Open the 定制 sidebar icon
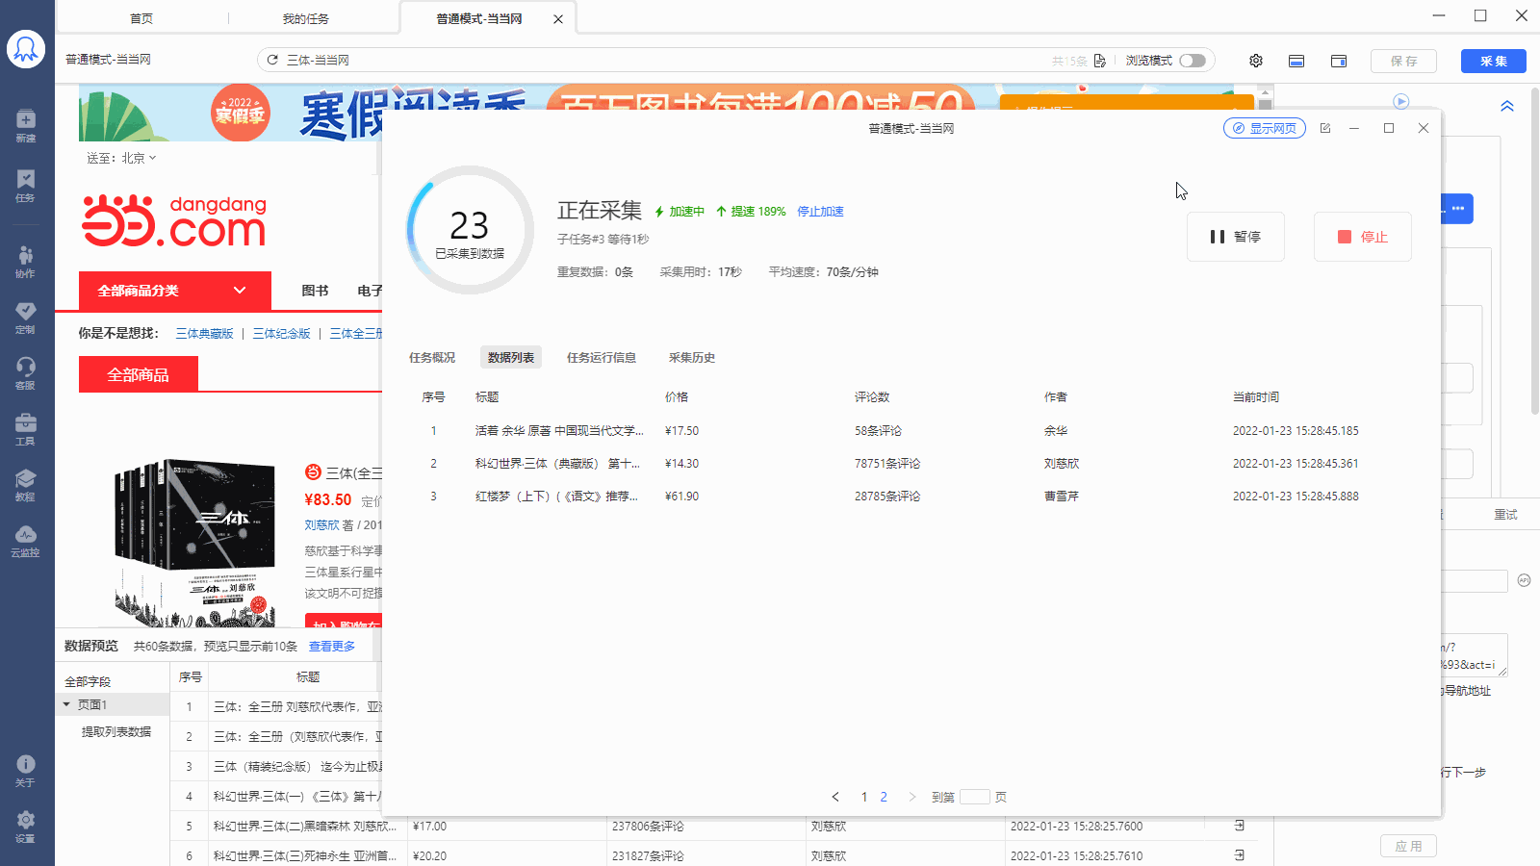The height and width of the screenshot is (866, 1540). click(x=26, y=318)
